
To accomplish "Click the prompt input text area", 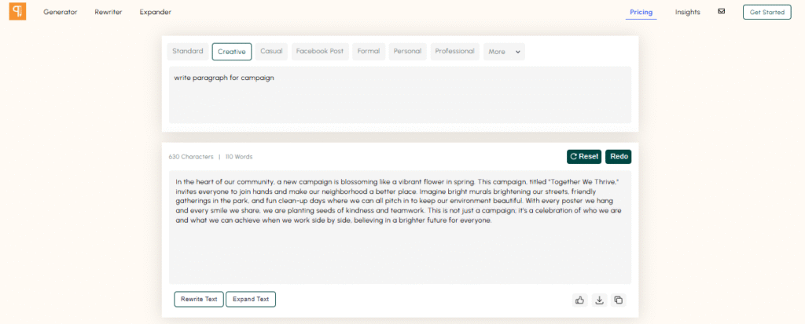I will 400,95.
